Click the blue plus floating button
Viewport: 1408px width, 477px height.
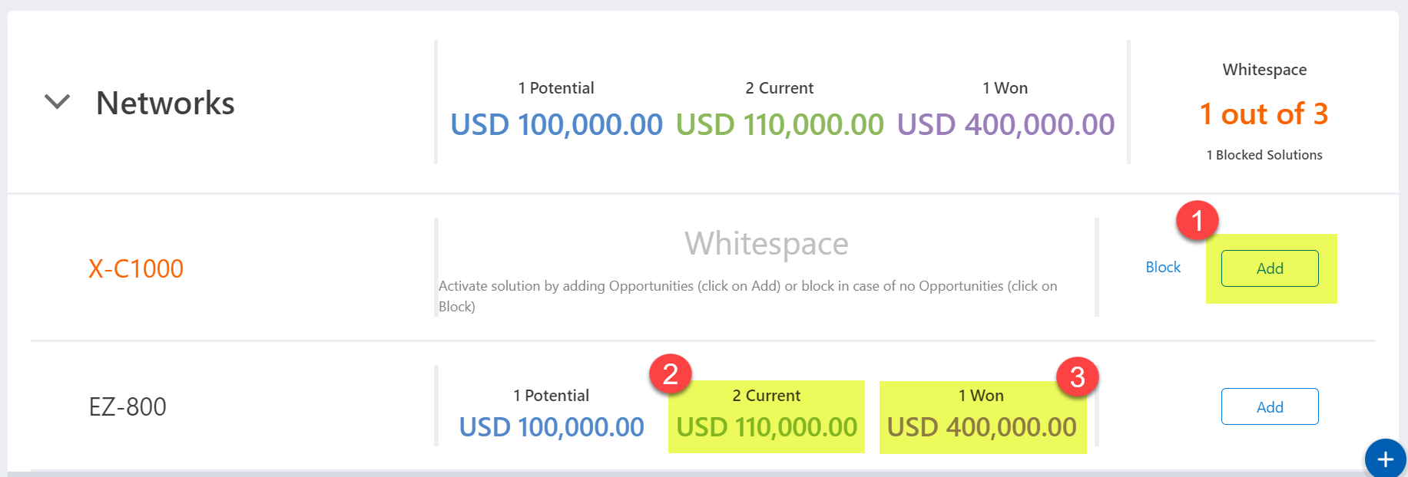(x=1385, y=459)
